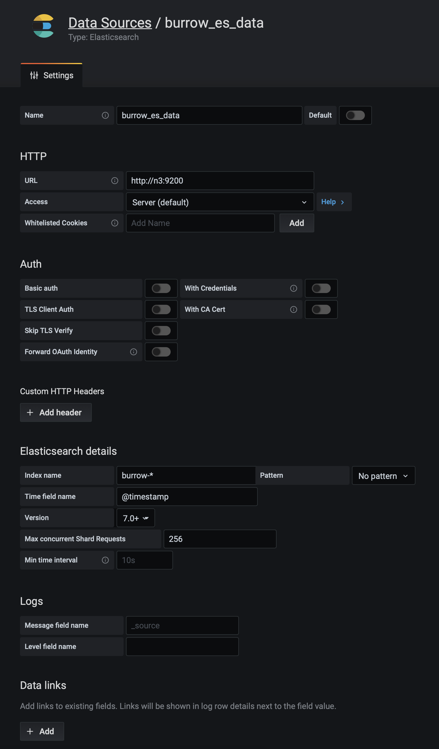Click the info icon next to Name

point(105,115)
